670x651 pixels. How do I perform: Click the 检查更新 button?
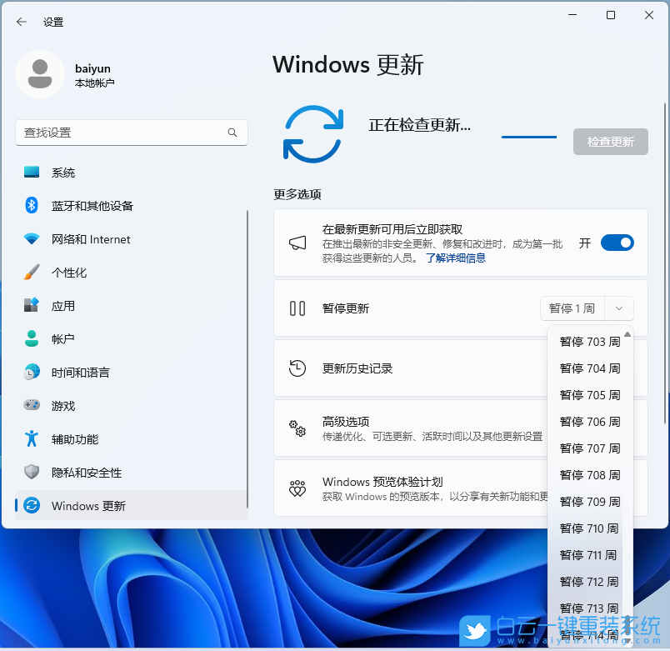pyautogui.click(x=610, y=141)
